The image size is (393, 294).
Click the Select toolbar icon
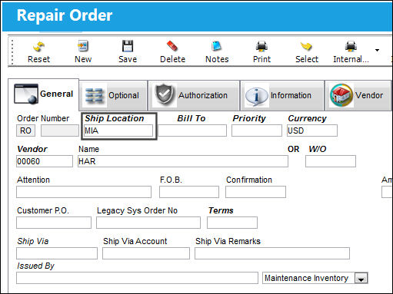[306, 46]
